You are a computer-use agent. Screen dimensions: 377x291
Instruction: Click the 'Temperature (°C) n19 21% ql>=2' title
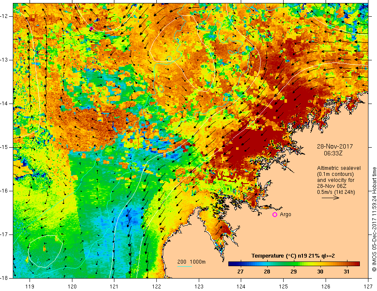click(x=293, y=256)
